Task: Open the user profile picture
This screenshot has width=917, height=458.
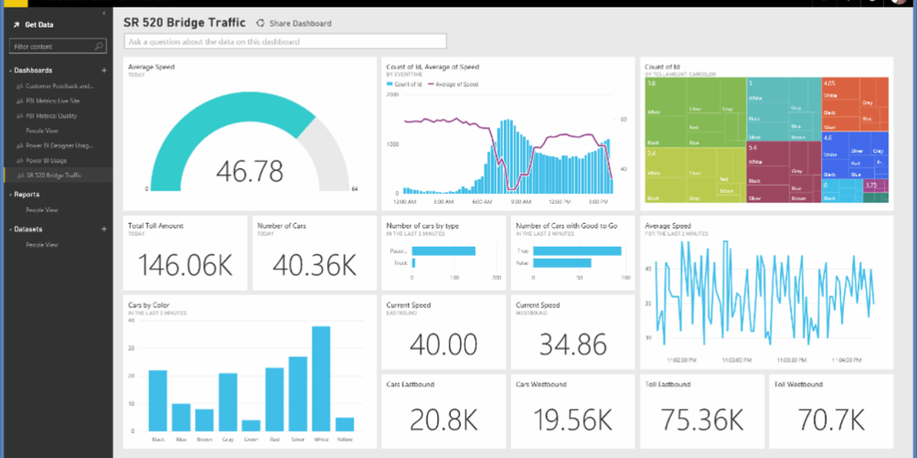Action: [899, 2]
